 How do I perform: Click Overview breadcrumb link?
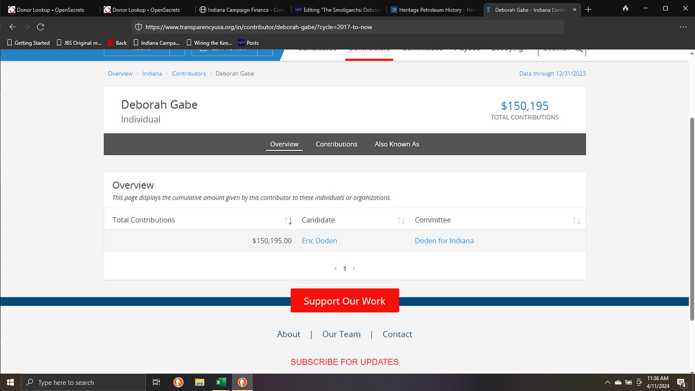tap(120, 74)
